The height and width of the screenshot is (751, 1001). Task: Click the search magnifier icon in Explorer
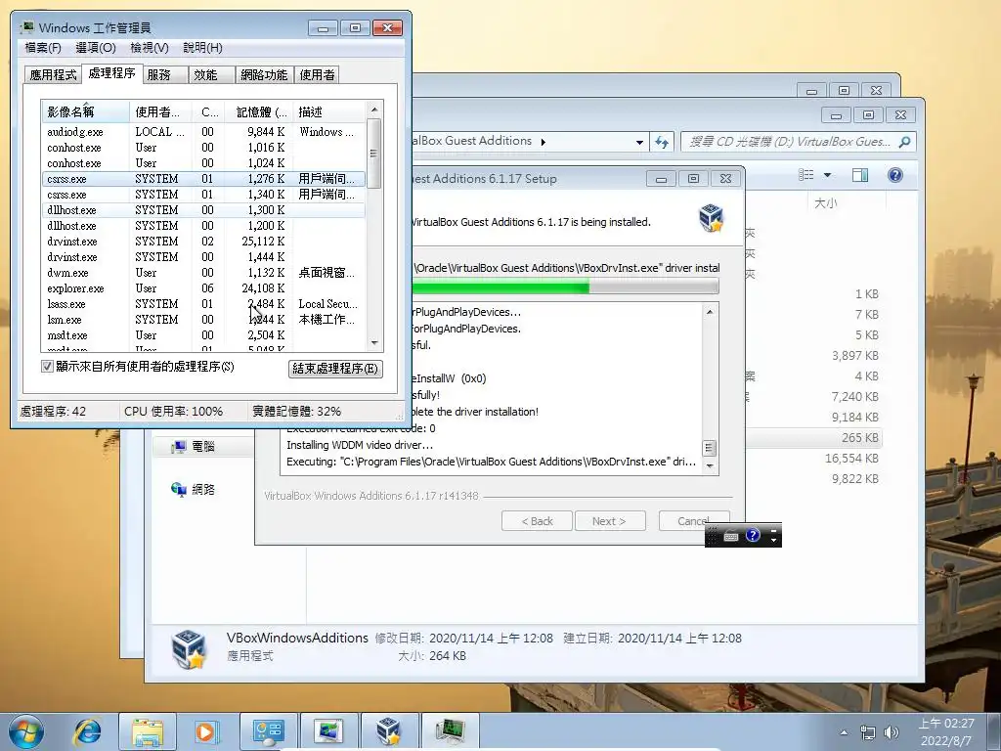(904, 142)
